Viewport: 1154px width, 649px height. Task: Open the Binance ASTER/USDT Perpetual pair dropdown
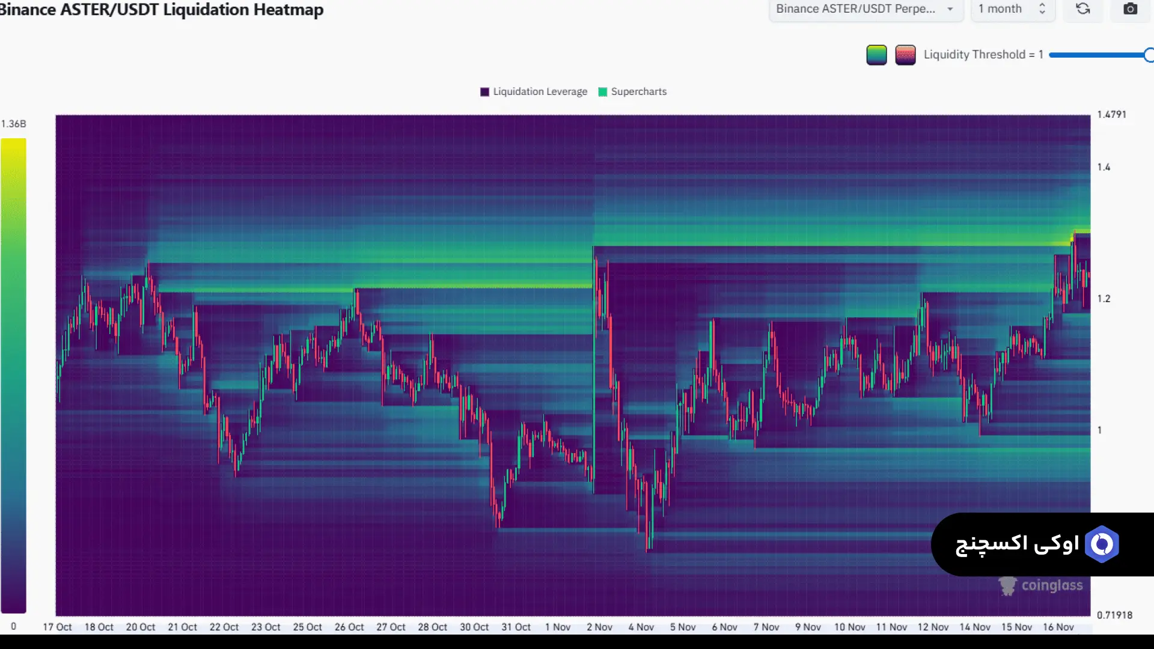pyautogui.click(x=856, y=9)
